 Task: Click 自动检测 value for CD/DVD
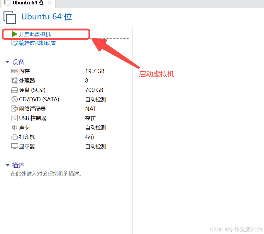tap(96, 100)
